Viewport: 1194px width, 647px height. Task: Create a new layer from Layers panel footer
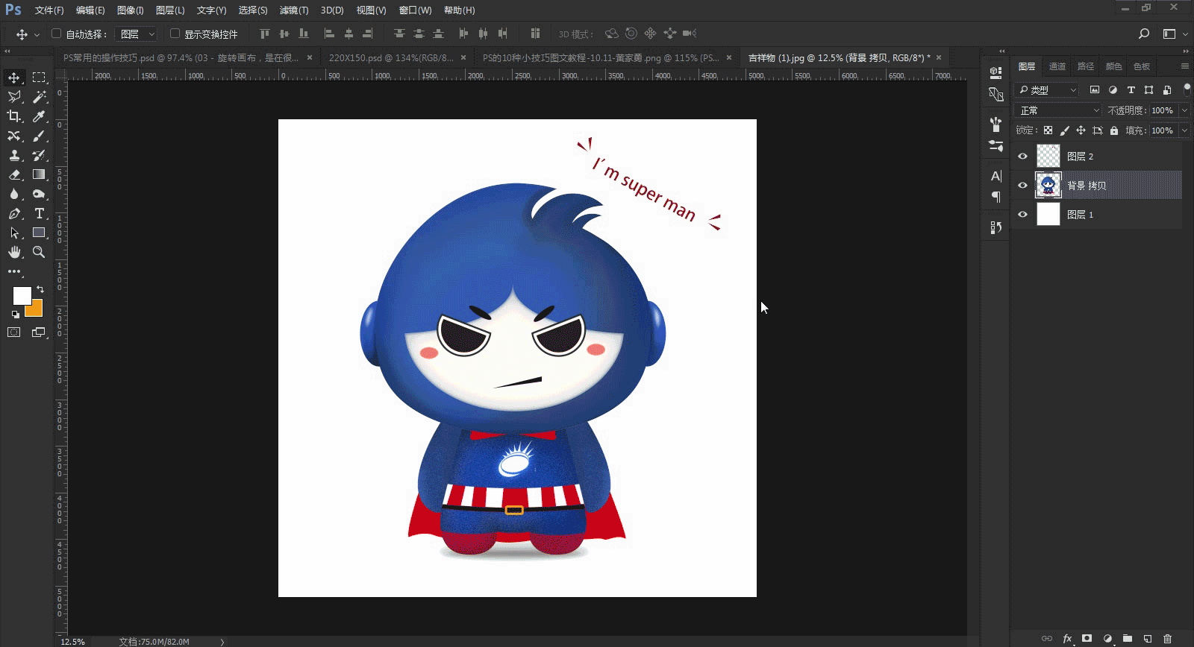coord(1148,639)
